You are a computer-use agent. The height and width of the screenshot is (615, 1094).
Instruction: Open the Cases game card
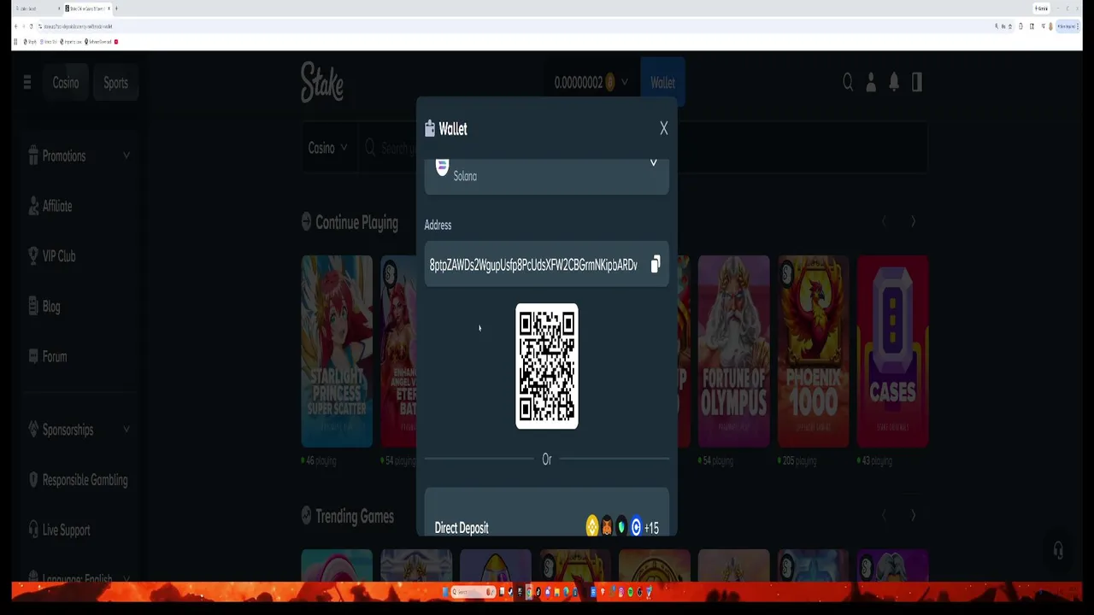(892, 351)
